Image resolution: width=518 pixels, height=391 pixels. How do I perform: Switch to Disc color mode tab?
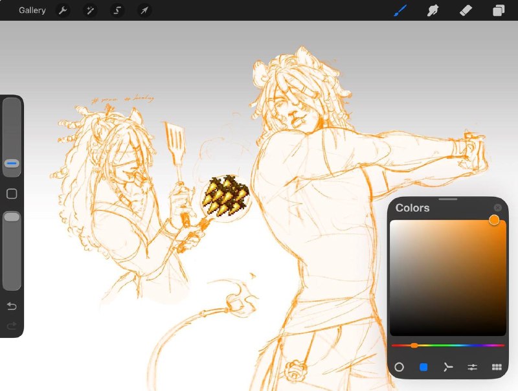click(399, 367)
